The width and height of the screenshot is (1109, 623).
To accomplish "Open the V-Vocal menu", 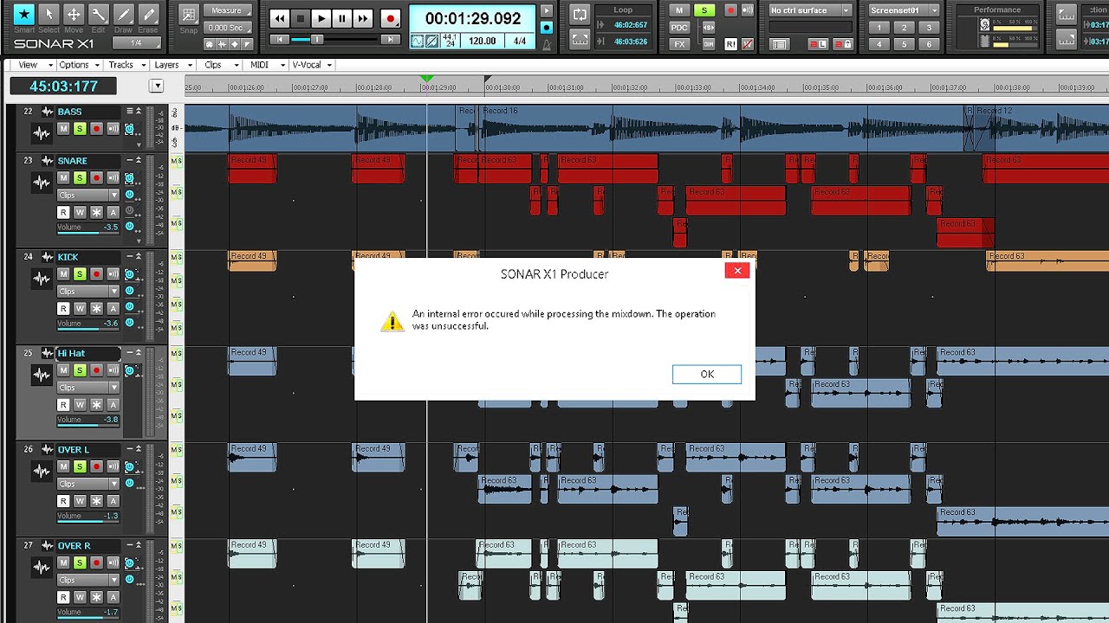I will (312, 65).
